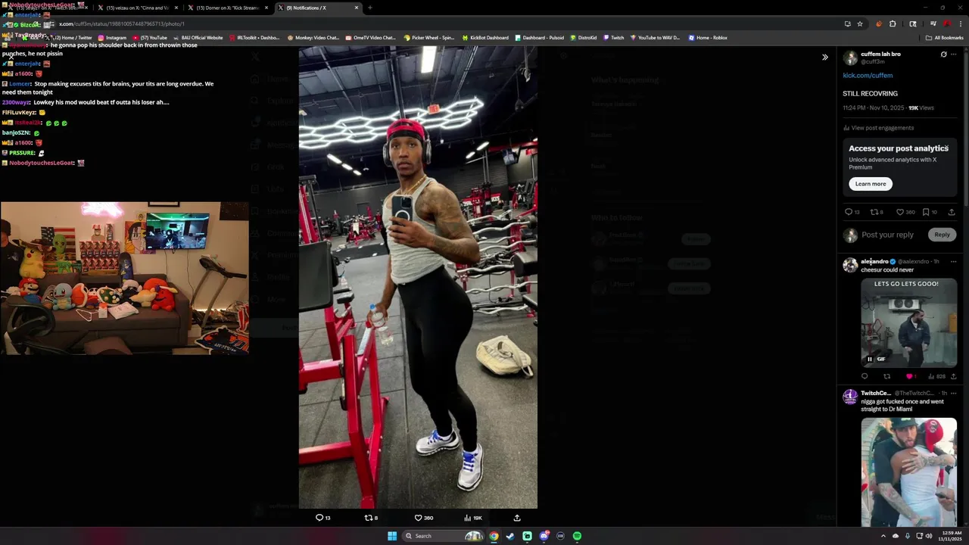Views analytics icon below the photo
Viewport: 969px width, 545px height.
tap(467, 518)
